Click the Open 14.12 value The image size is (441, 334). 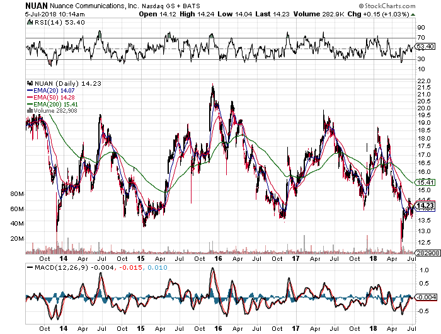tap(157, 14)
